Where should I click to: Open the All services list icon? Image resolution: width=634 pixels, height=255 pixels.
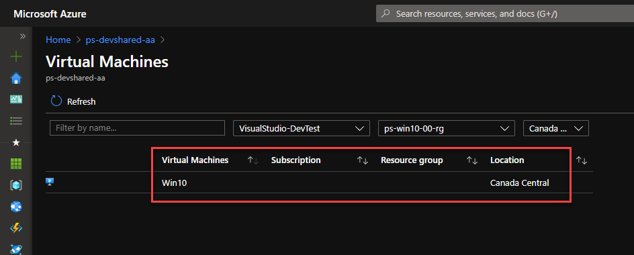[x=15, y=121]
